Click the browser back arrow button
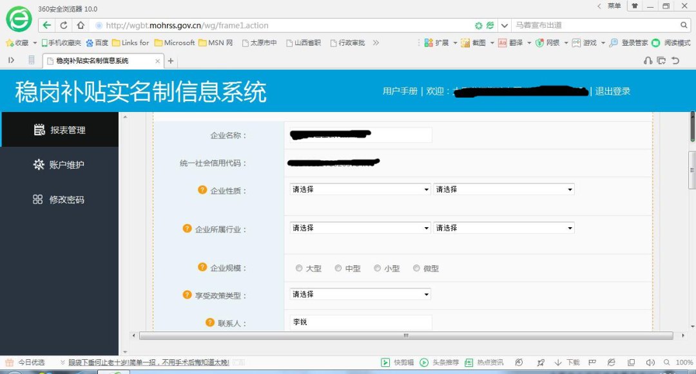 tap(47, 26)
